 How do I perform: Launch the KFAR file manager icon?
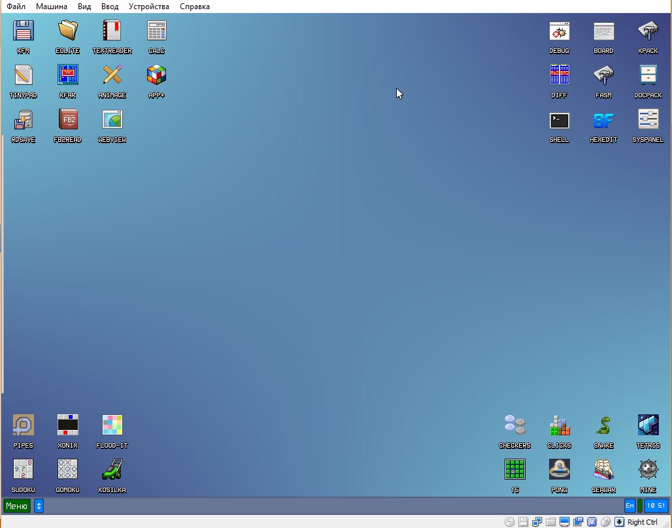pyautogui.click(x=68, y=75)
